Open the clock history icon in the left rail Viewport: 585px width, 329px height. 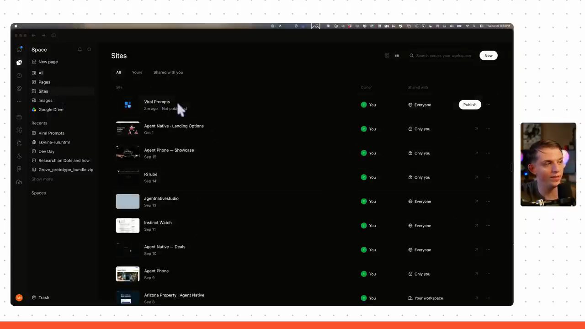coord(19,75)
